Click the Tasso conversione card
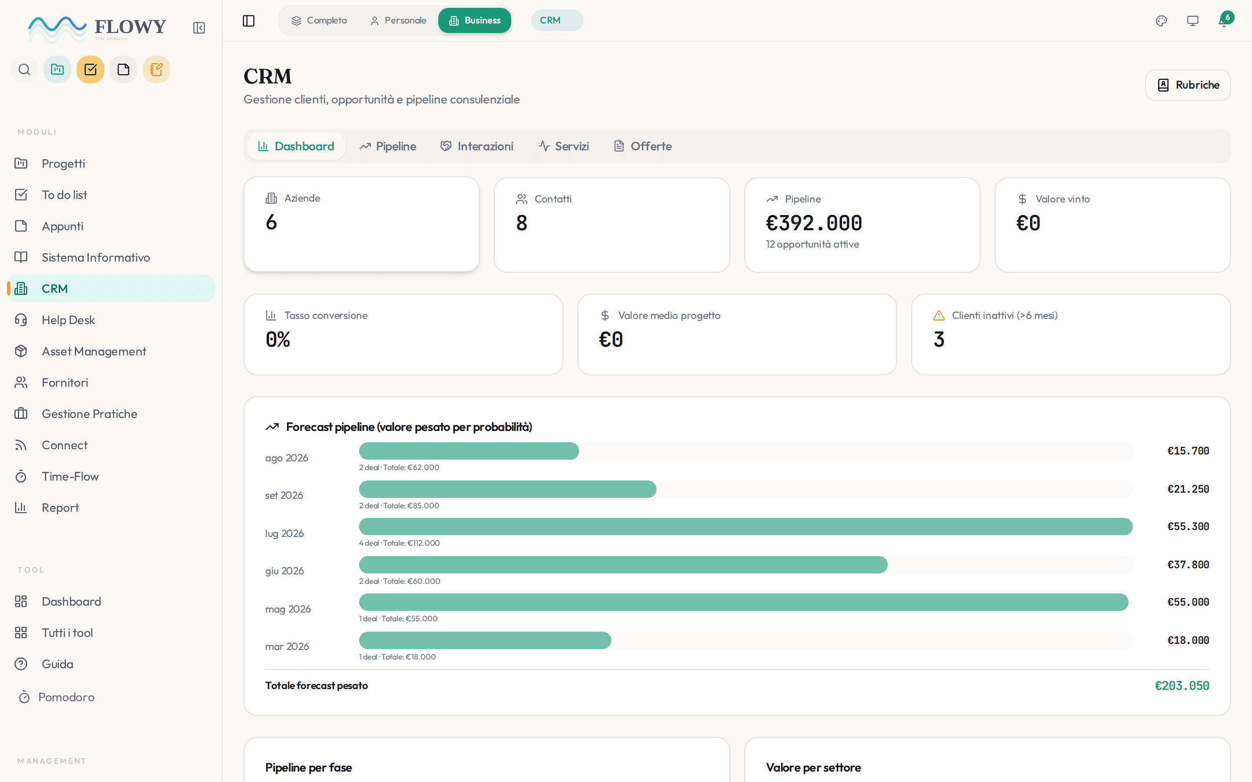 click(403, 335)
